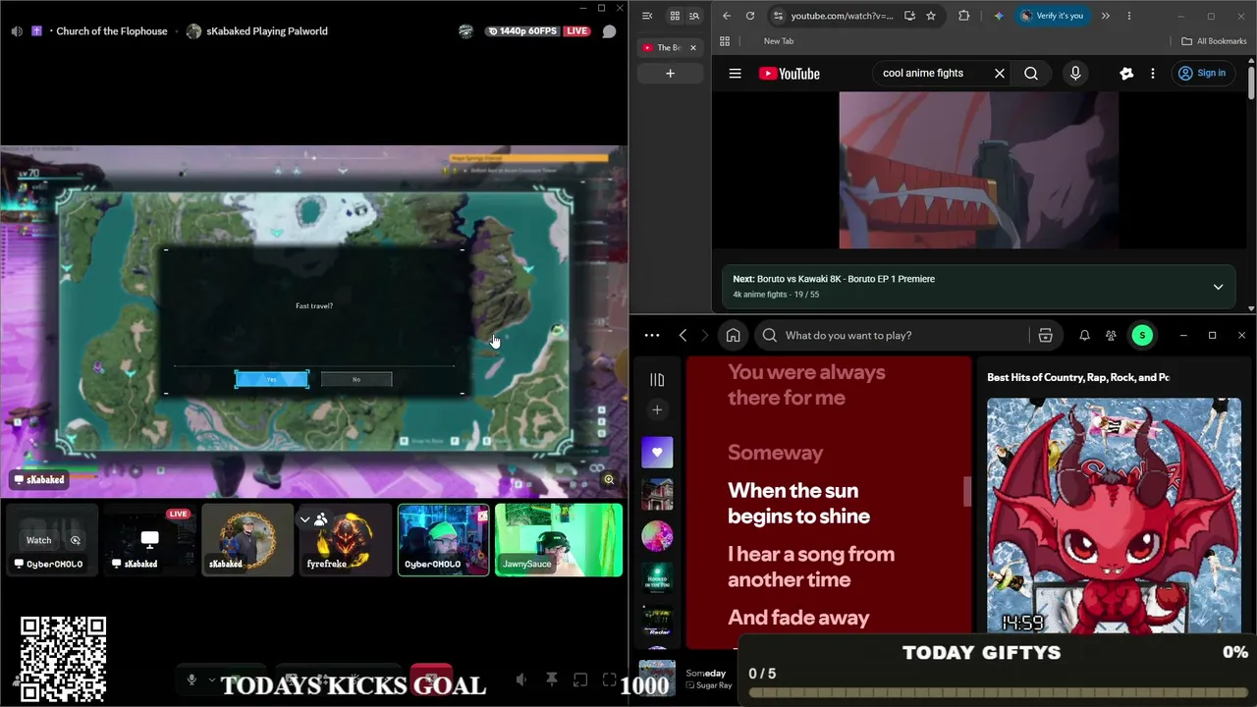This screenshot has height=707, width=1257.
Task: Jump to lyric 'And fade away'
Action: click(798, 618)
